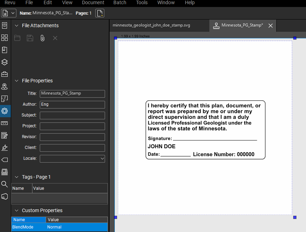This screenshot has height=232, width=306.
Task: Open the Thumbnails panel icon
Action: pyautogui.click(x=5, y=38)
